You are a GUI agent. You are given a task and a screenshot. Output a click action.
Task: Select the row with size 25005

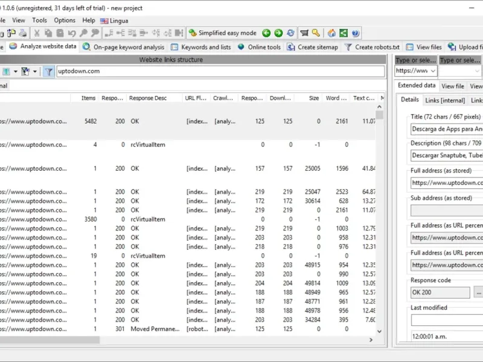coord(188,168)
